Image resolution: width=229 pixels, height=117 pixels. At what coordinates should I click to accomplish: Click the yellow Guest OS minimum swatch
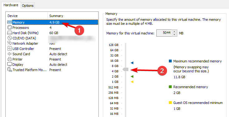click(170, 103)
